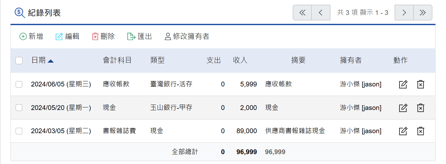Click 現金 type cell in 2024/03/05 row

157,131
